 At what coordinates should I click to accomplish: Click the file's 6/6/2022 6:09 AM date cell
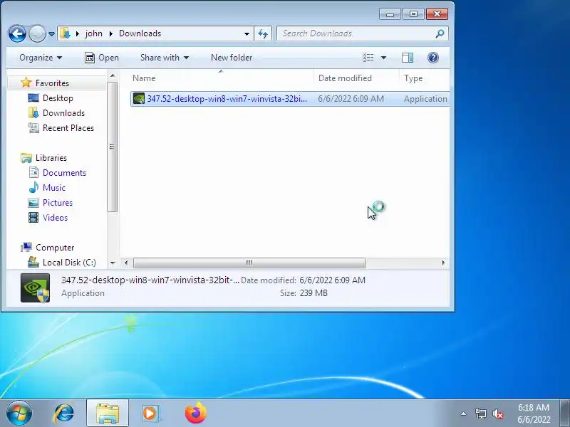[x=351, y=99]
